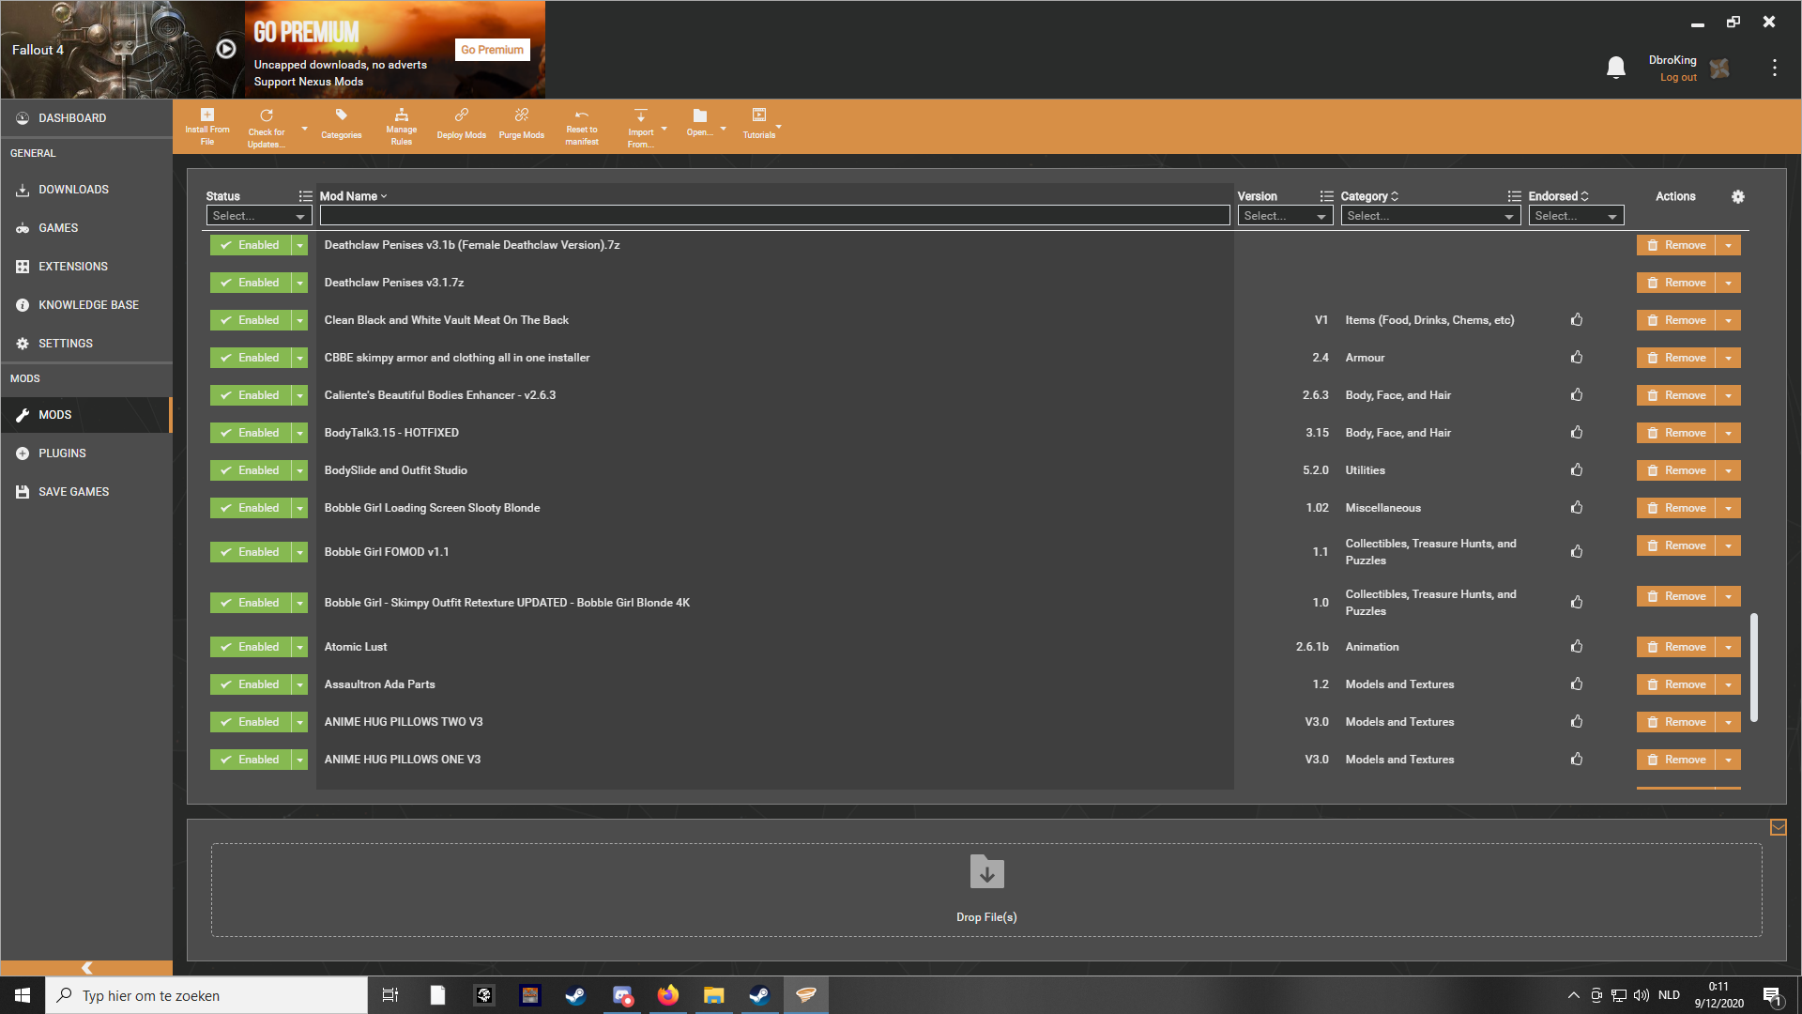Endorse Assaultron Ada Parts thumbs-up
Viewport: 1802px width, 1014px height.
pyautogui.click(x=1577, y=684)
